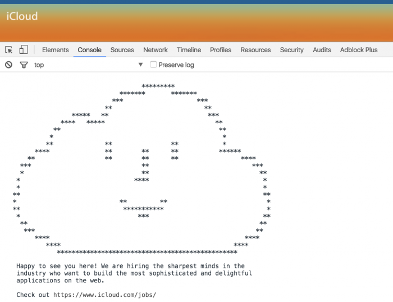
Task: Switch to the Audits tab
Action: pyautogui.click(x=322, y=50)
